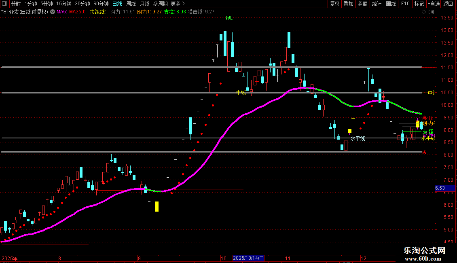Screen dimensions: 457x263
Task: Click the 支撑: 8.93 value
Action: pos(175,12)
